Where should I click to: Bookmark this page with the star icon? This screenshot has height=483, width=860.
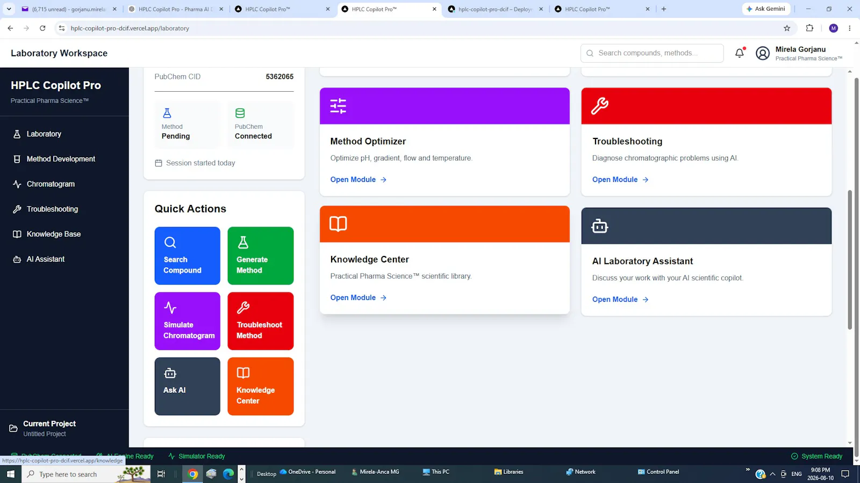(787, 28)
